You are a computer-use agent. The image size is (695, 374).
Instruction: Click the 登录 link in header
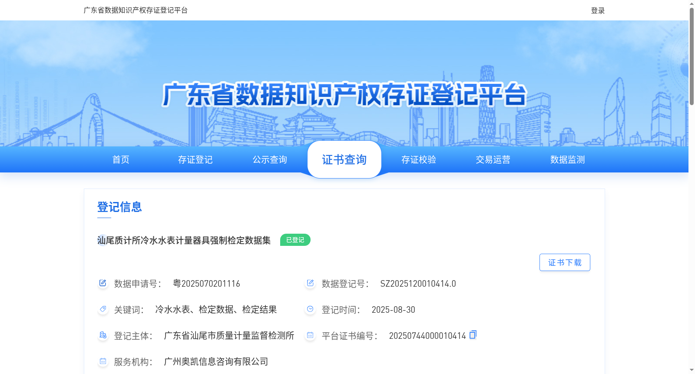coord(598,10)
